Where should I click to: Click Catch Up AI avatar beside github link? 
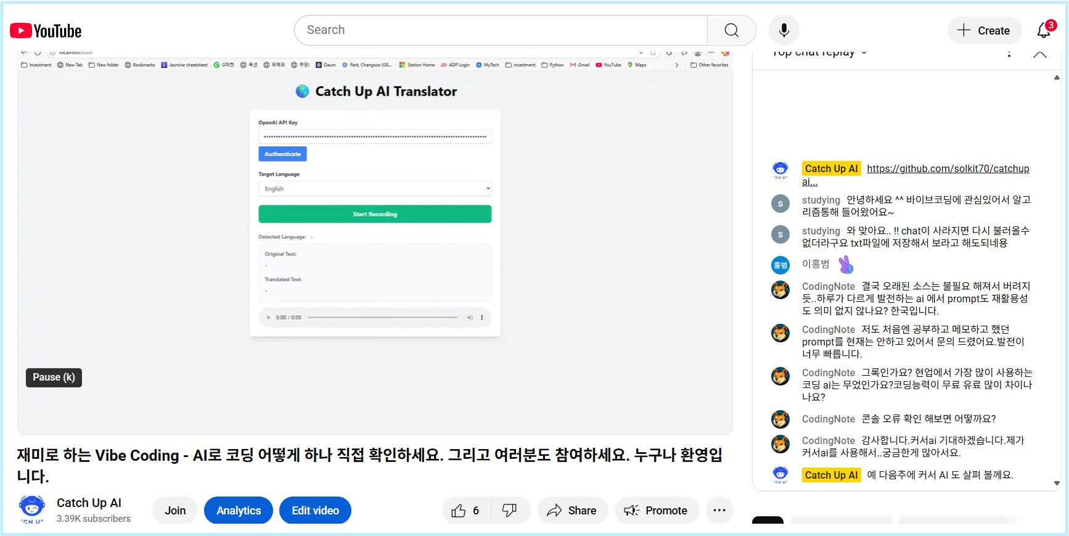(780, 169)
